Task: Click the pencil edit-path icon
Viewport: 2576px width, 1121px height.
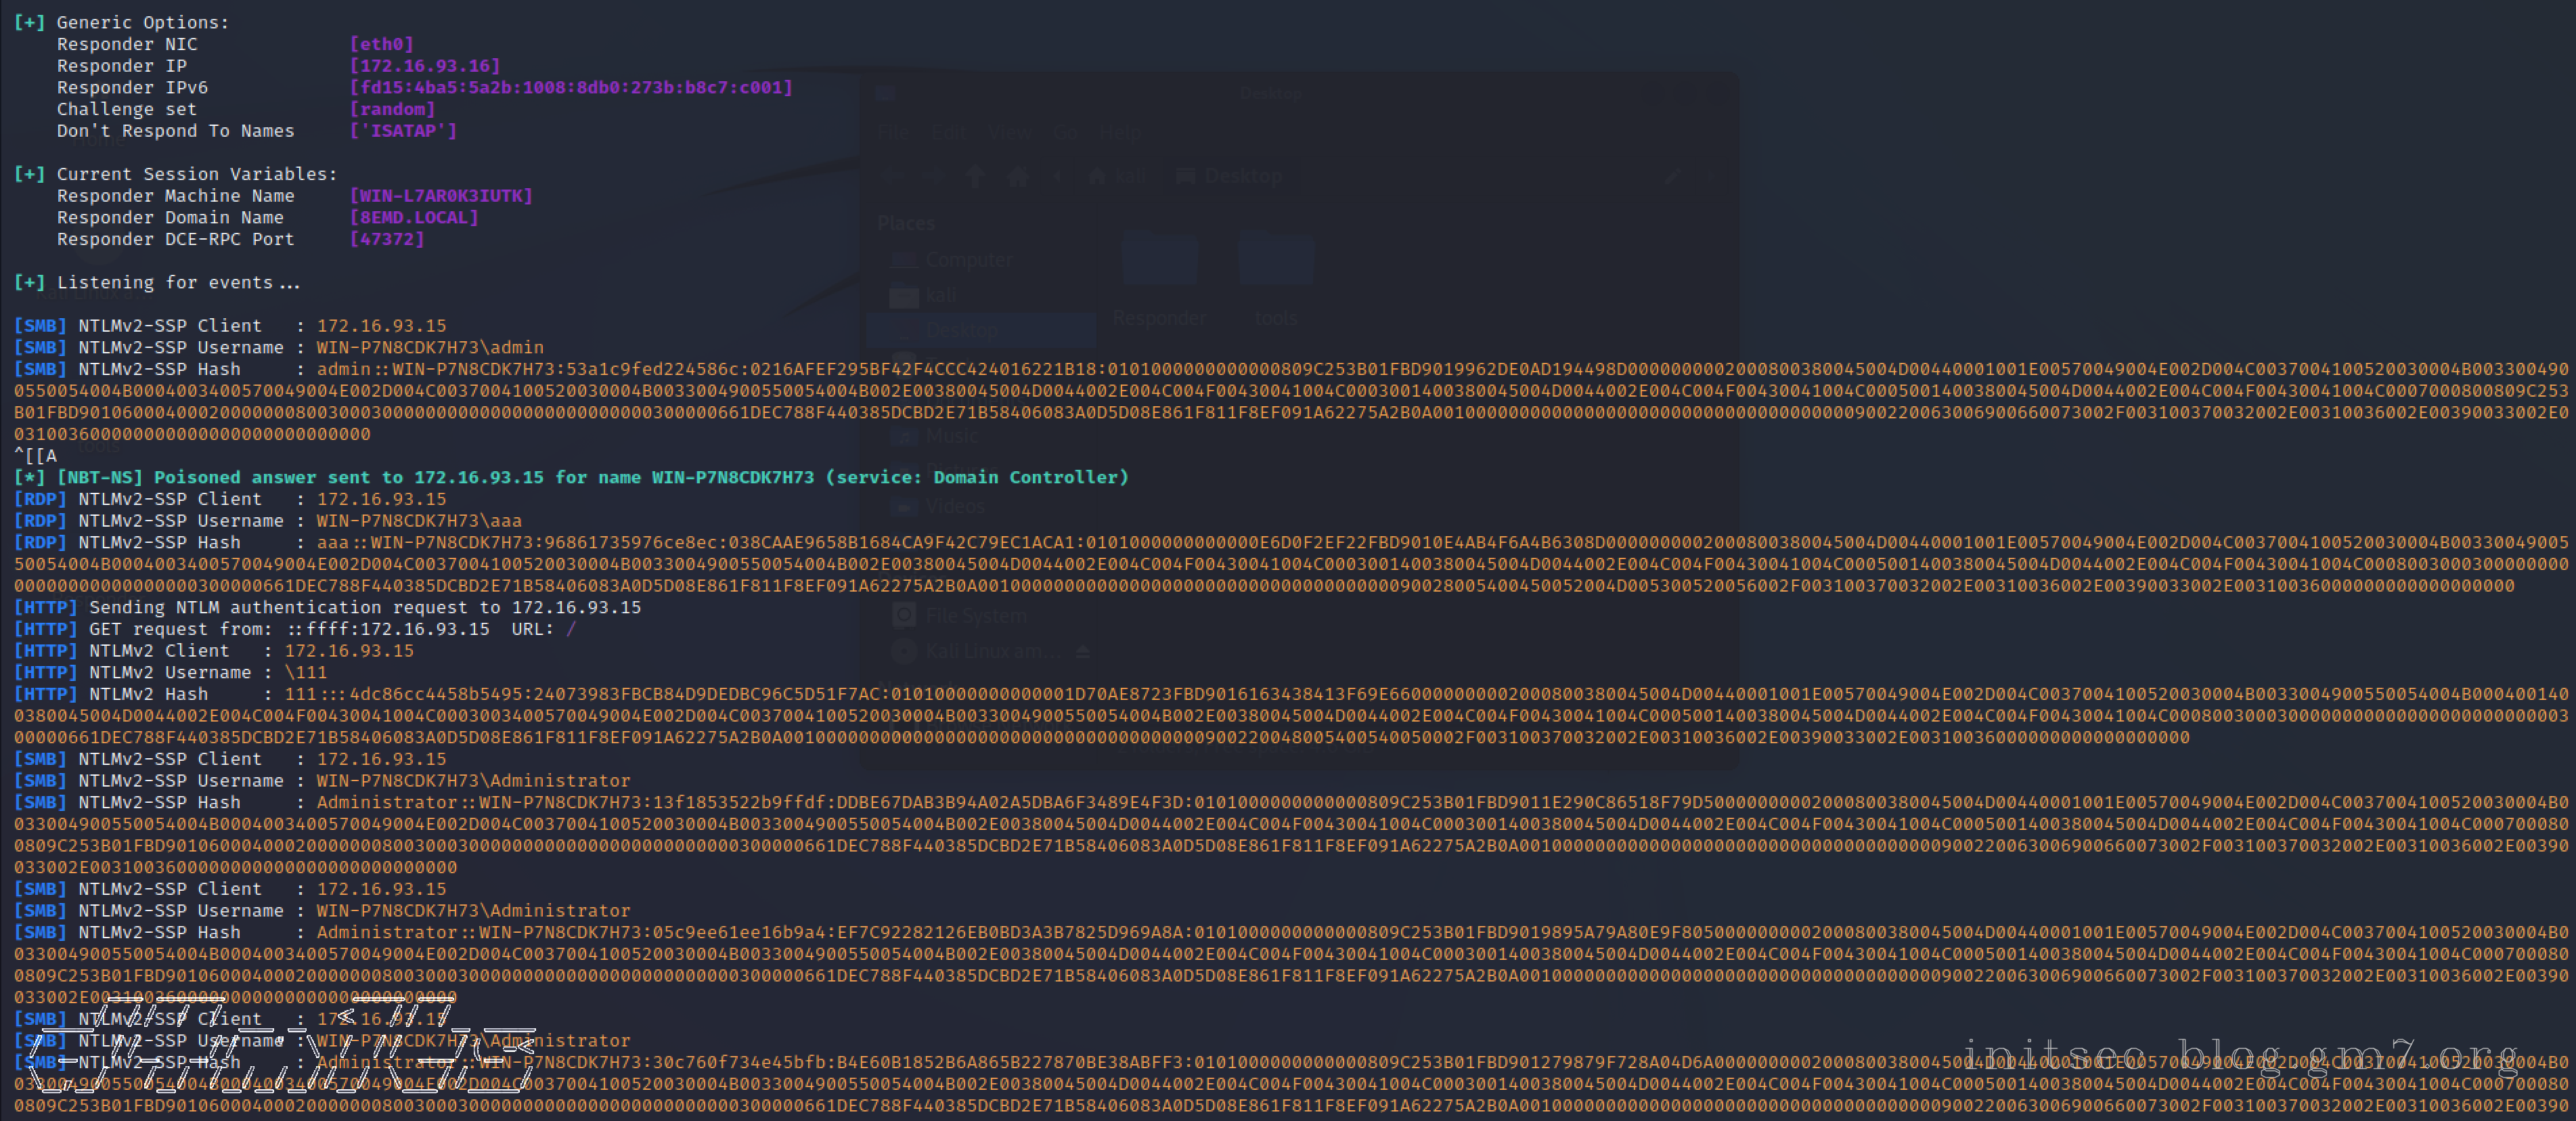Action: 1672,177
